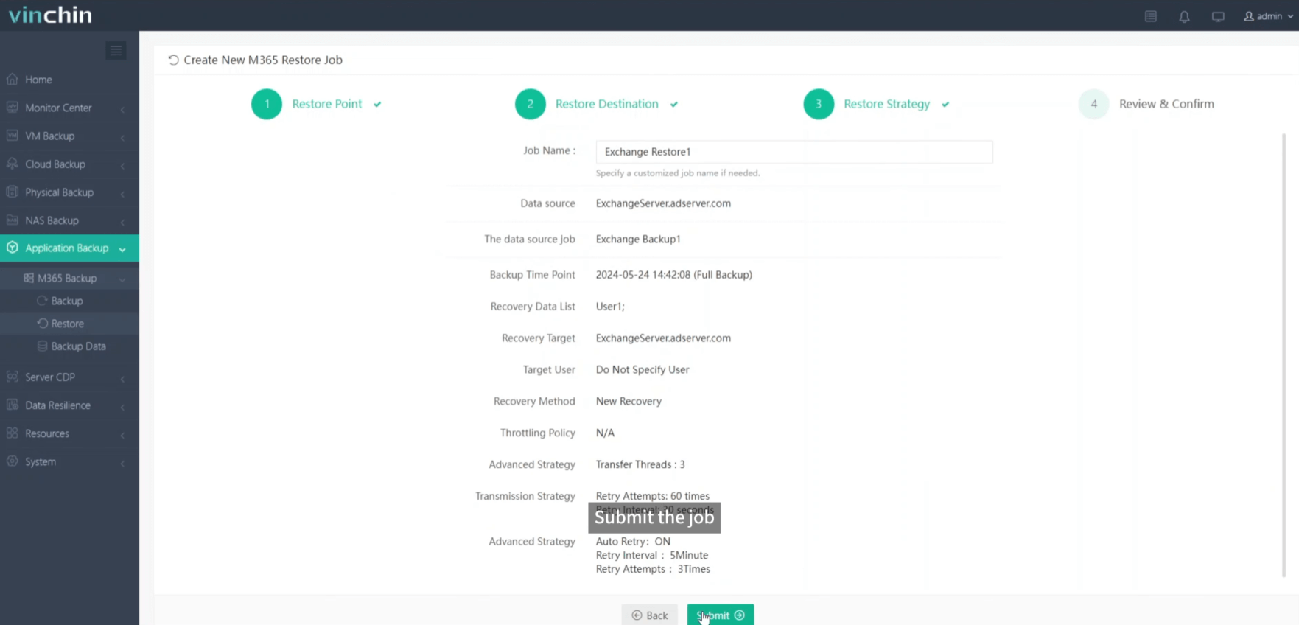Viewport: 1299px width, 625px height.
Task: Click the restore icon beside the page title
Action: 173,60
